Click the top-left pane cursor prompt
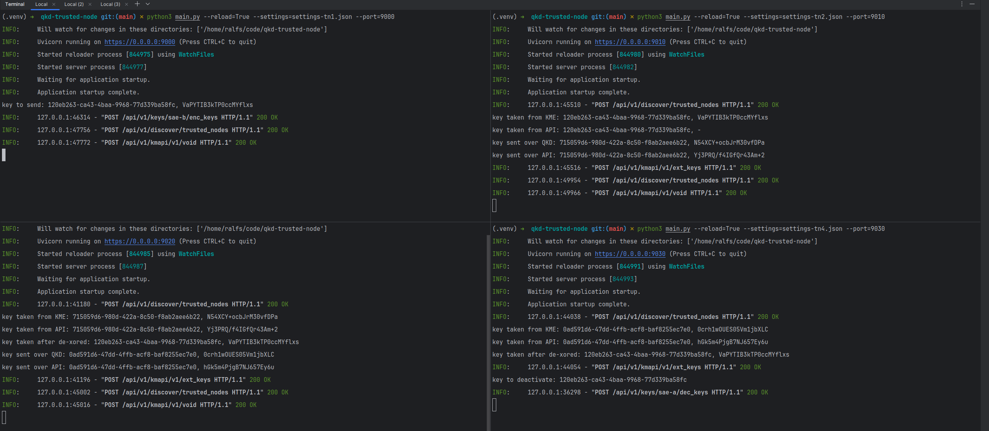 4,155
